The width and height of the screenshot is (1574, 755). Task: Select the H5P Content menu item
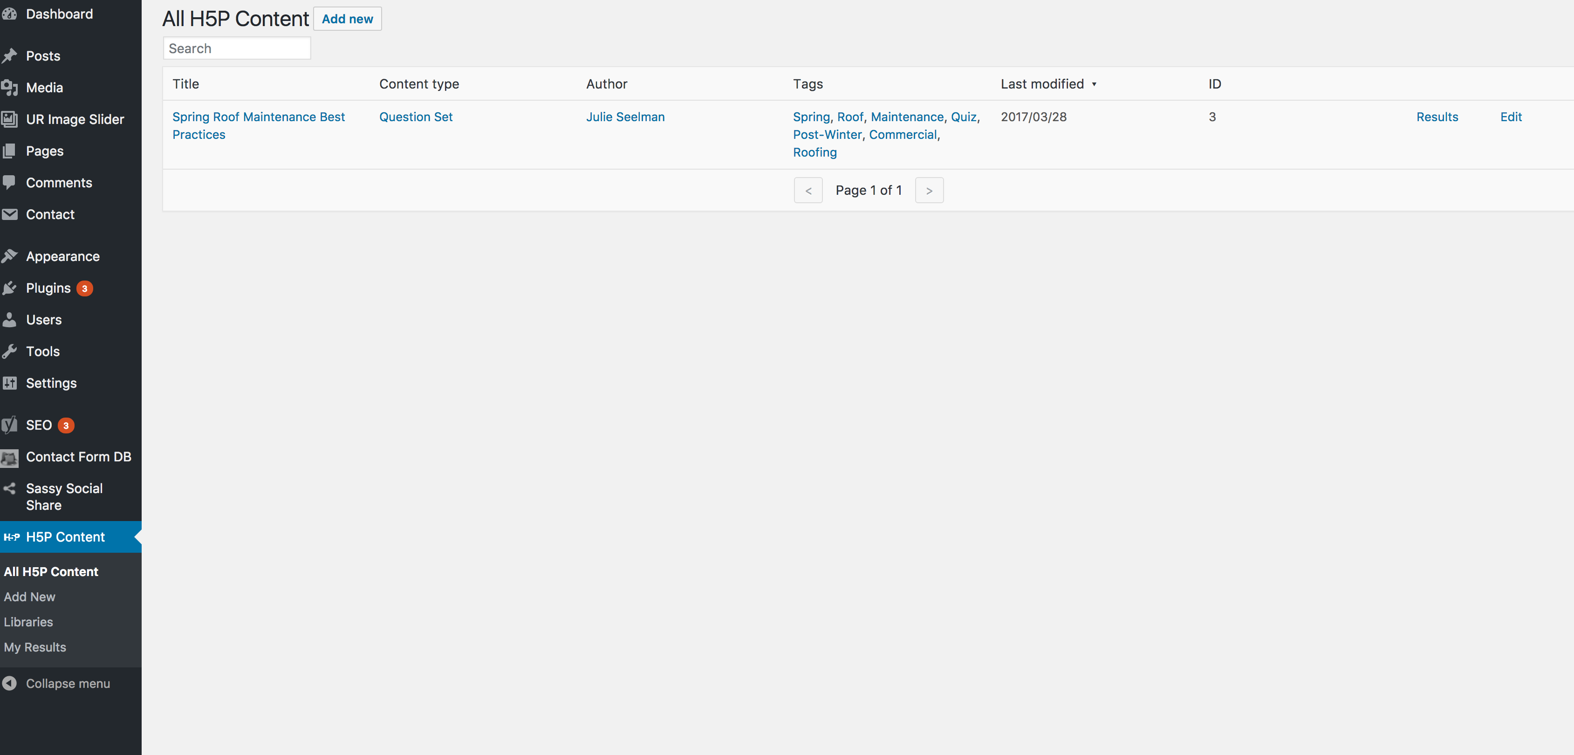pos(71,537)
